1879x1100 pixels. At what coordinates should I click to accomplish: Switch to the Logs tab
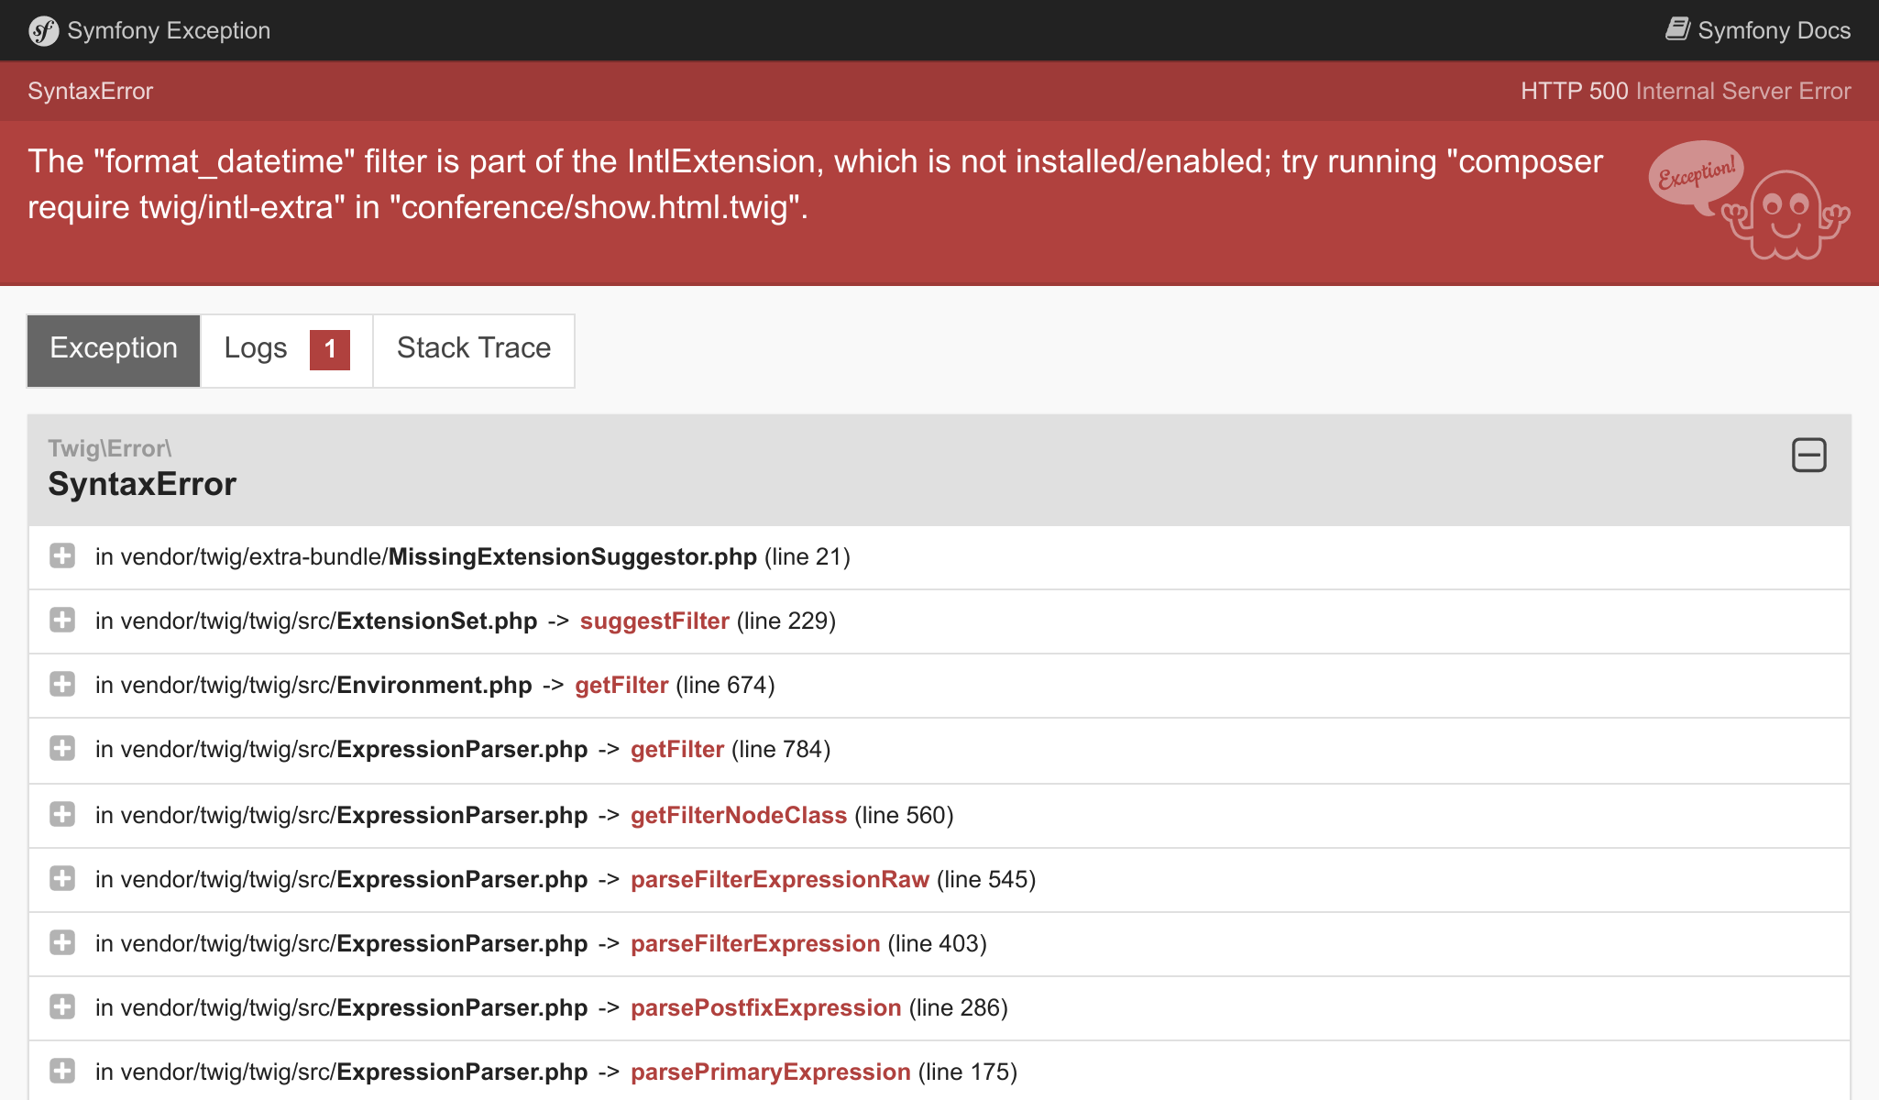256,348
